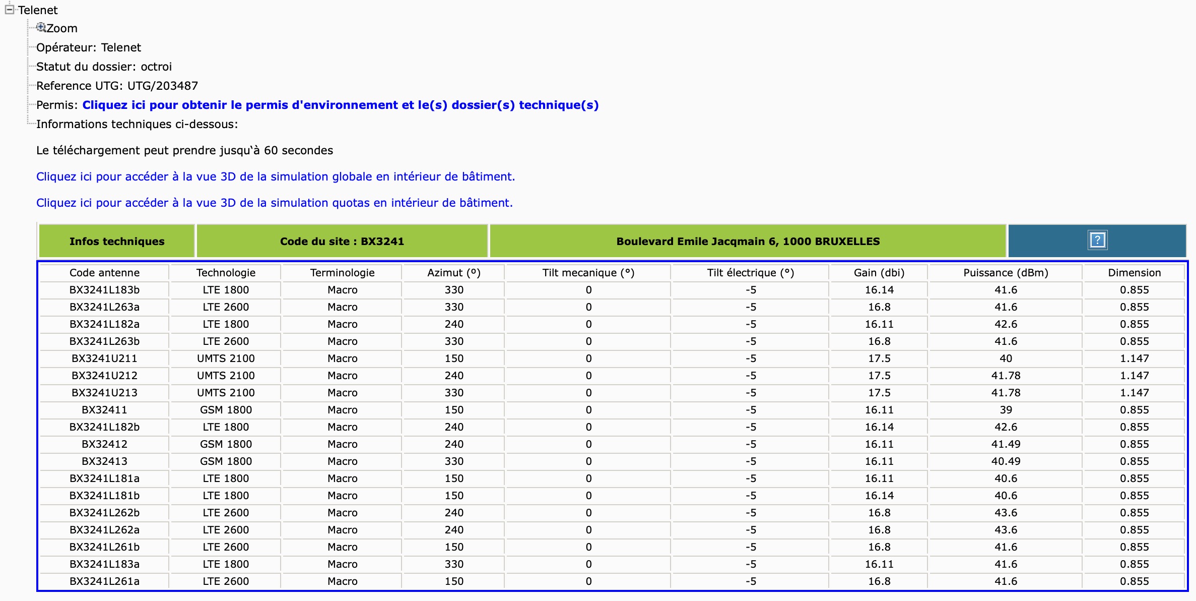Click the Technologie column header
This screenshot has width=1196, height=601.
pos(226,273)
